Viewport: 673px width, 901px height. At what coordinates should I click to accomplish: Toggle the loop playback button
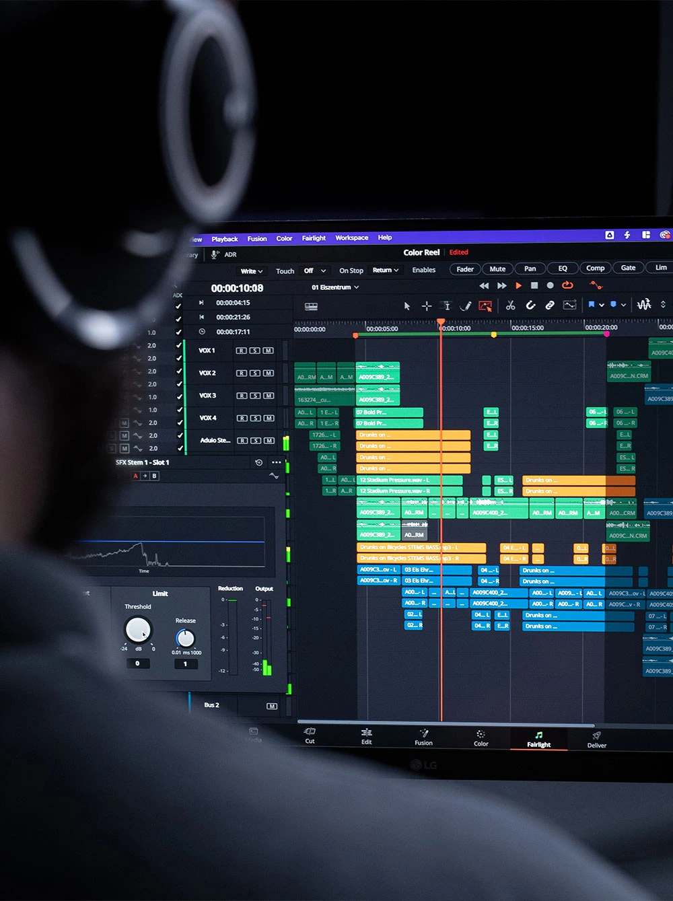567,285
